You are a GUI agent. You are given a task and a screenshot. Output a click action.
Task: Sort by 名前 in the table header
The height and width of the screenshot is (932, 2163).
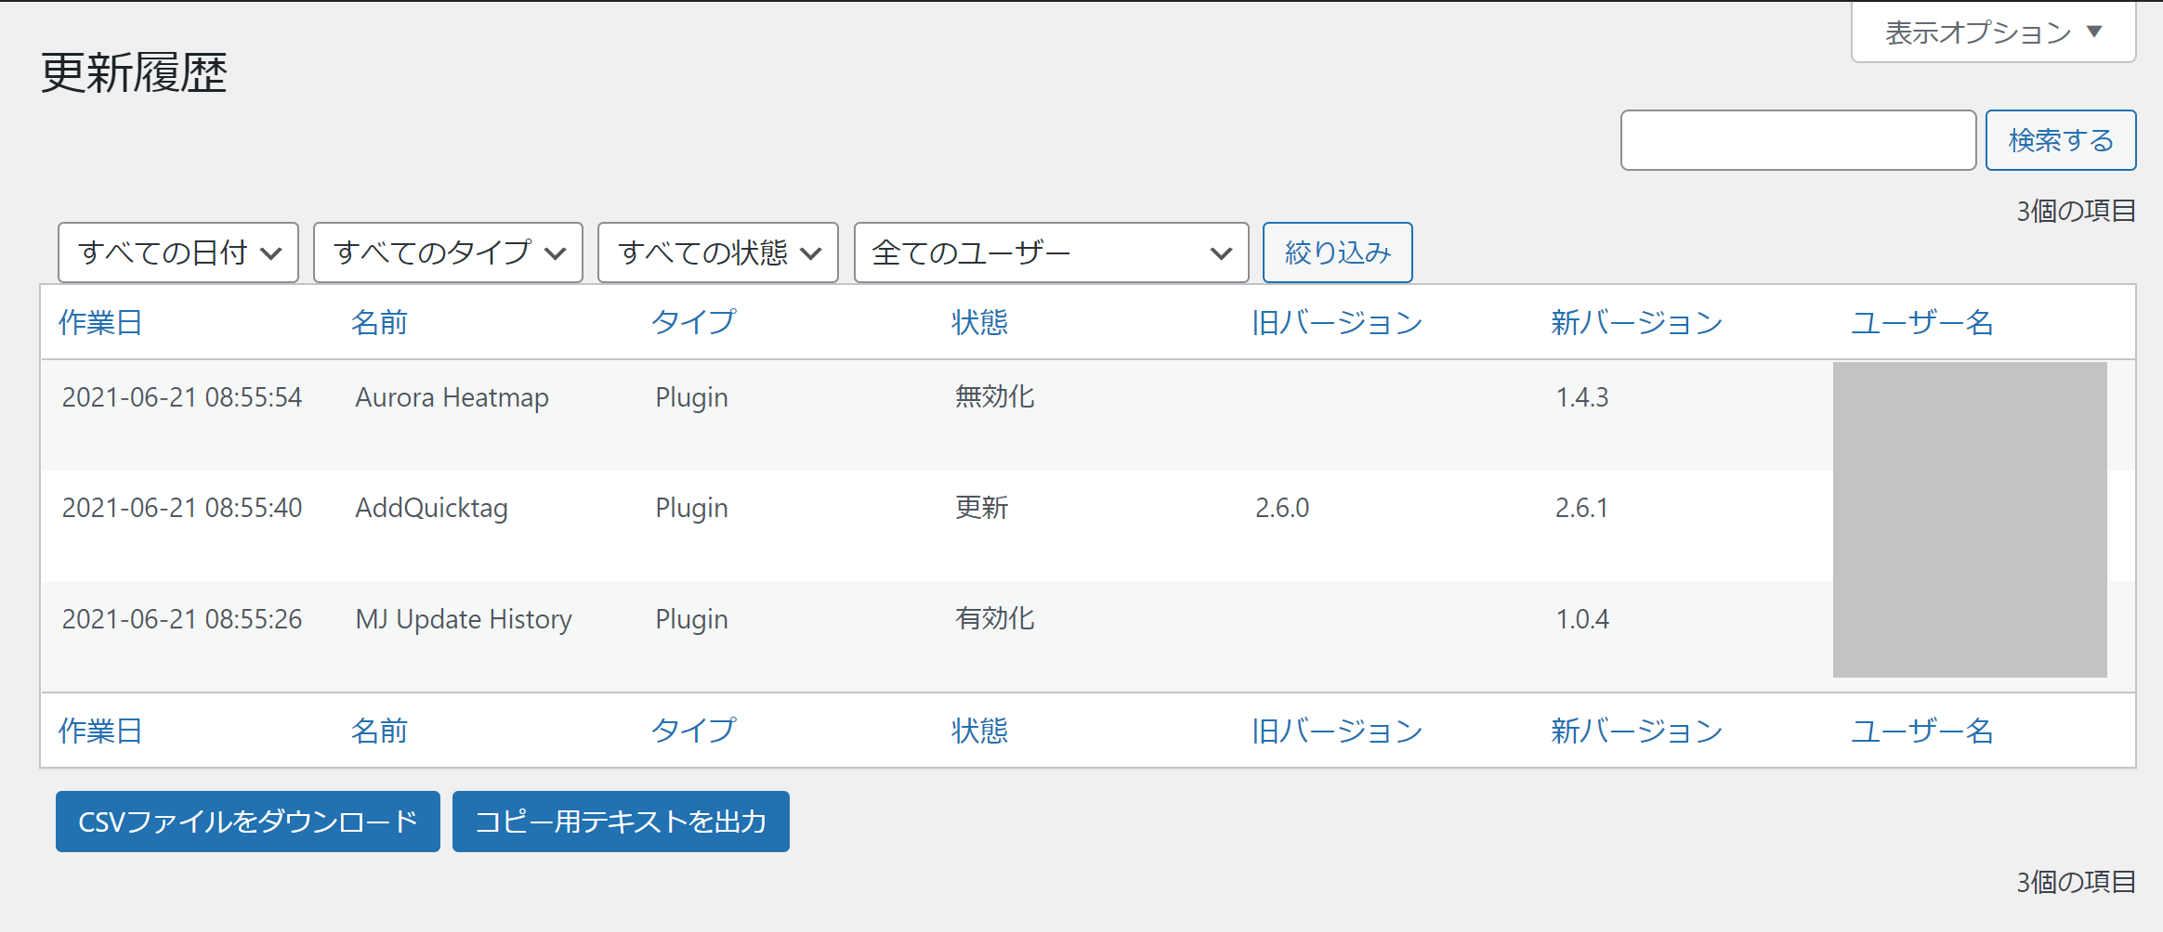379,322
